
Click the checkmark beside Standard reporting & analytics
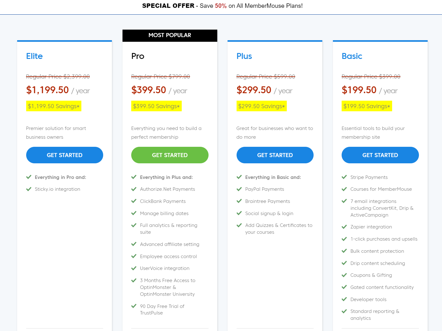point(344,311)
